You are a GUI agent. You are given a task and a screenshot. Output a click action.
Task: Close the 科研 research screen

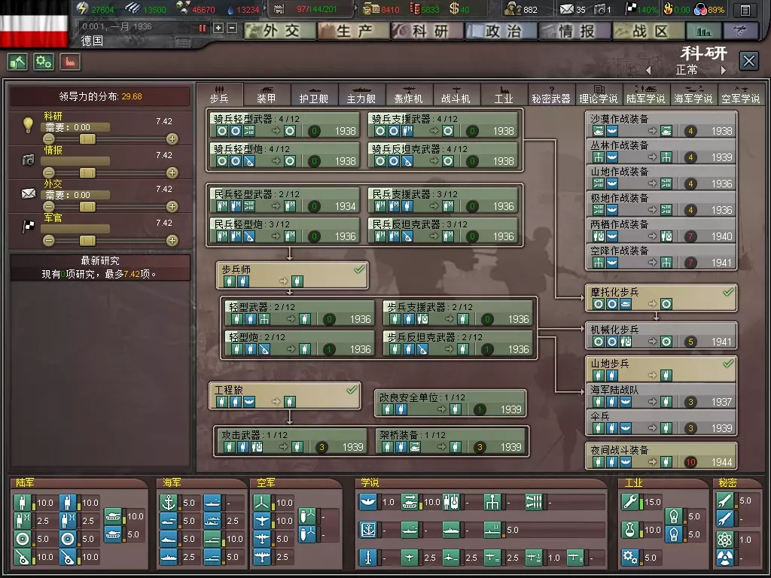point(748,61)
